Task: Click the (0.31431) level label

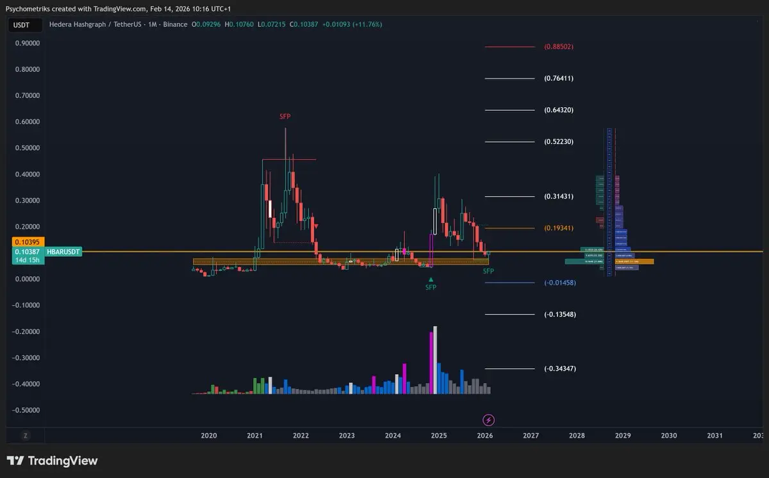Action: coord(558,196)
